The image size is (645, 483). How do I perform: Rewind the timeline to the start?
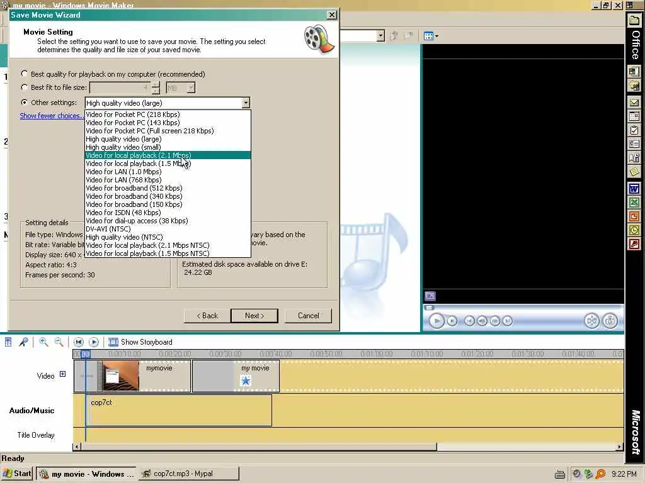pyautogui.click(x=79, y=341)
